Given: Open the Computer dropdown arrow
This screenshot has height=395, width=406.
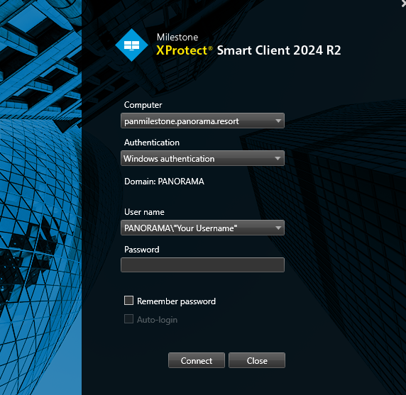Looking at the screenshot, I should pyautogui.click(x=278, y=121).
